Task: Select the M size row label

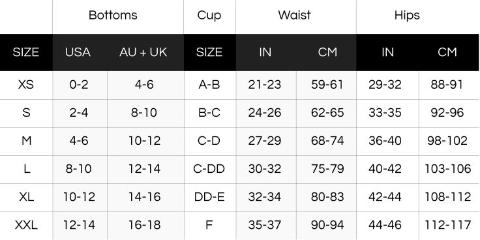Action: (26, 141)
